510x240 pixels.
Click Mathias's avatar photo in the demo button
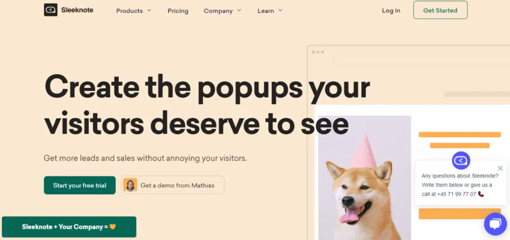pyautogui.click(x=130, y=185)
